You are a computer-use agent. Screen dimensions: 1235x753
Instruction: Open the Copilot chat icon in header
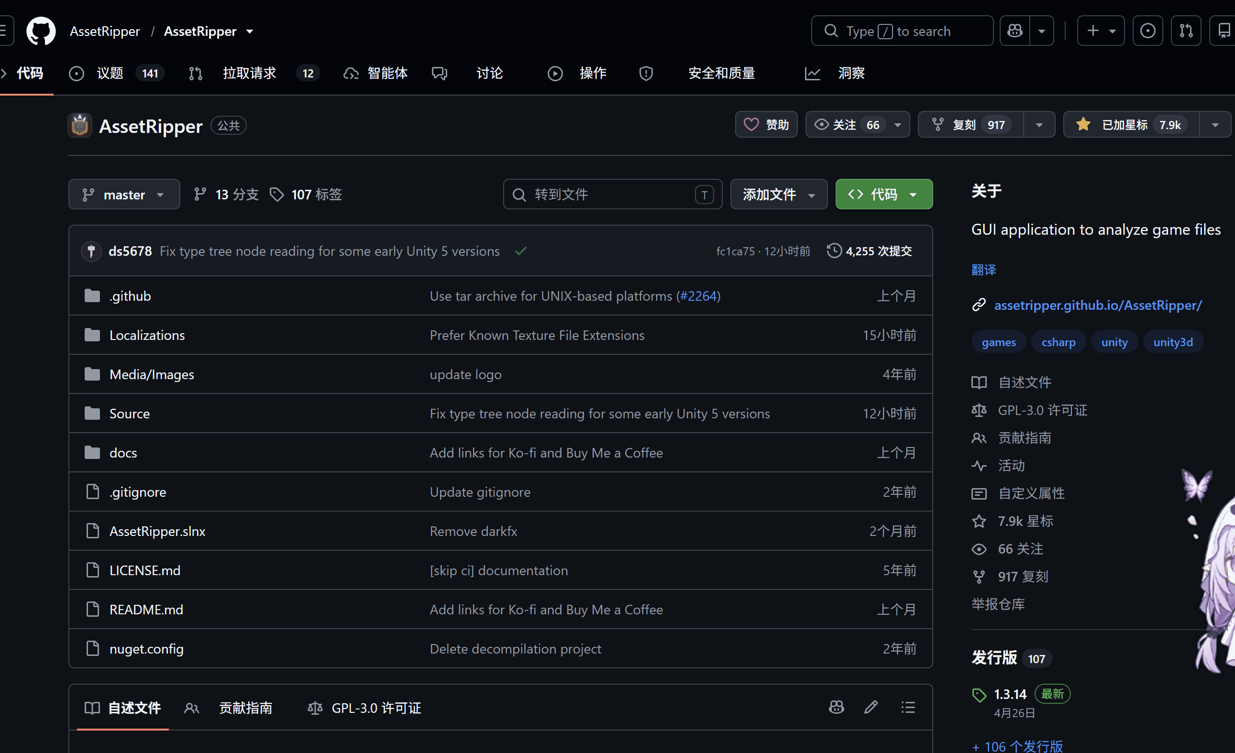point(1015,31)
